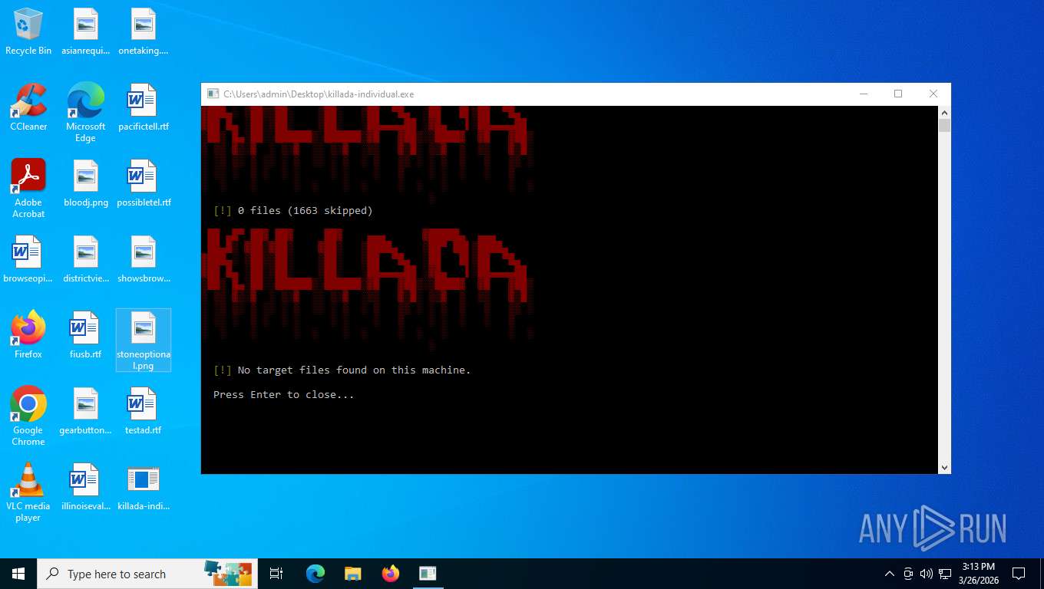Select the illinoiseval... Word document icon
The height and width of the screenshot is (589, 1044).
click(86, 487)
